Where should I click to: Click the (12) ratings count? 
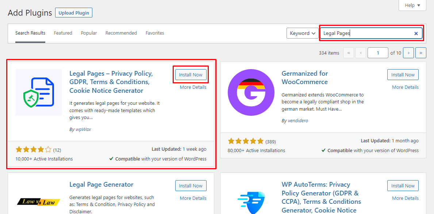coord(57,150)
